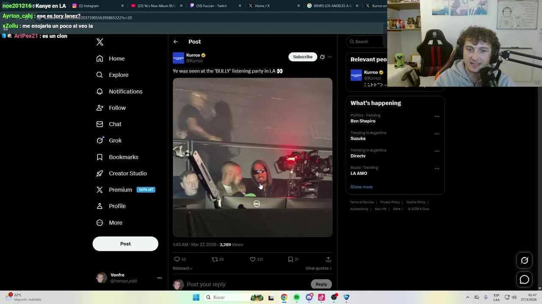Open options for Directv trend
Viewport: 542px width, 304px height.
click(x=437, y=151)
